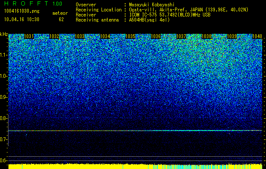Click the 0.9 frequency axis label

click(3, 97)
